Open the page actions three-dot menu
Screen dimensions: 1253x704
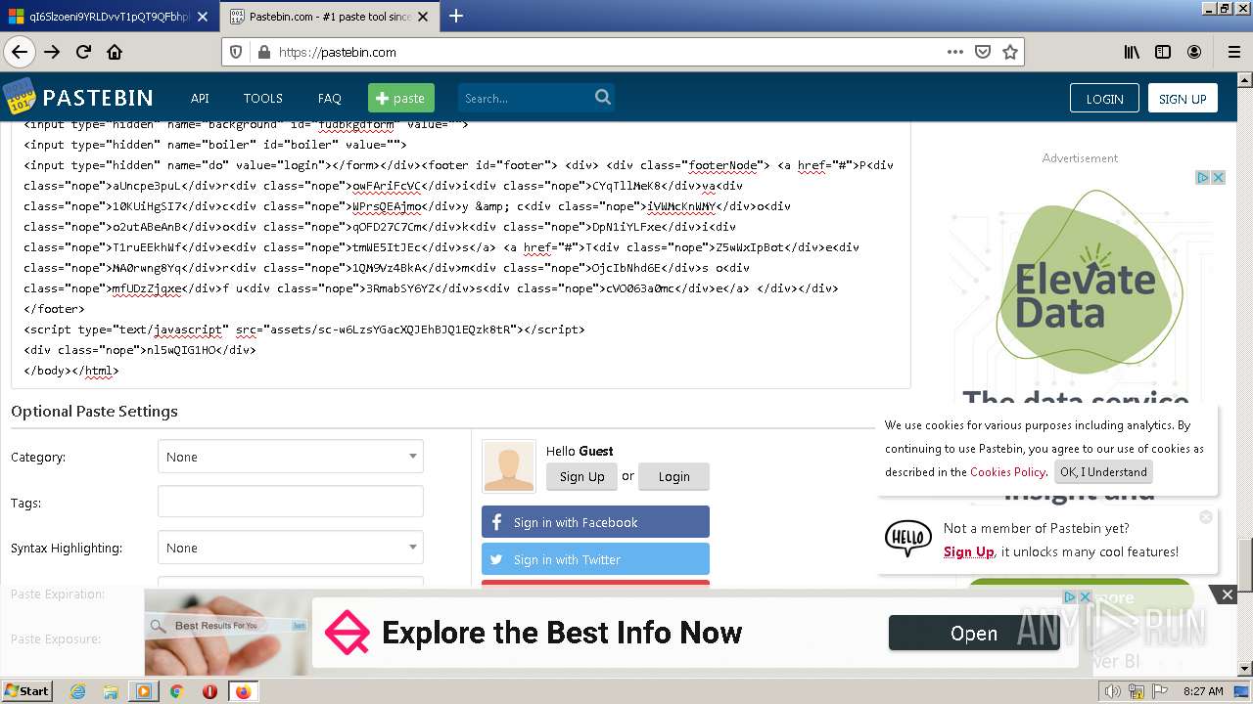955,52
